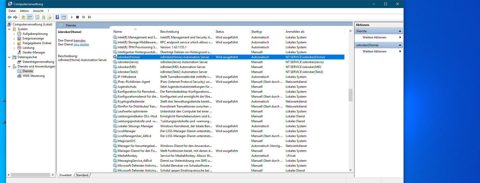Click the Properties toolbar icon
480x183 pixels.
point(37,17)
